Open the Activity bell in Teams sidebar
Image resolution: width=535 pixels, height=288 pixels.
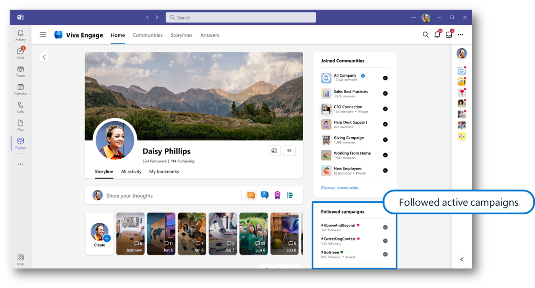(x=20, y=35)
